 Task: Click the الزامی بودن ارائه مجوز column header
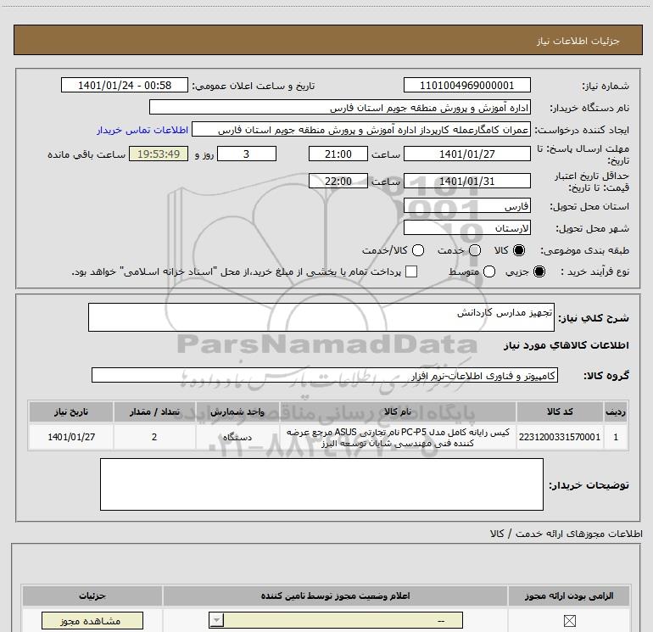coord(569,596)
